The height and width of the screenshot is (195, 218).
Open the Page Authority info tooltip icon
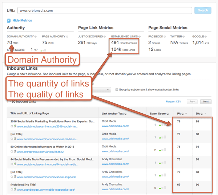67,36
